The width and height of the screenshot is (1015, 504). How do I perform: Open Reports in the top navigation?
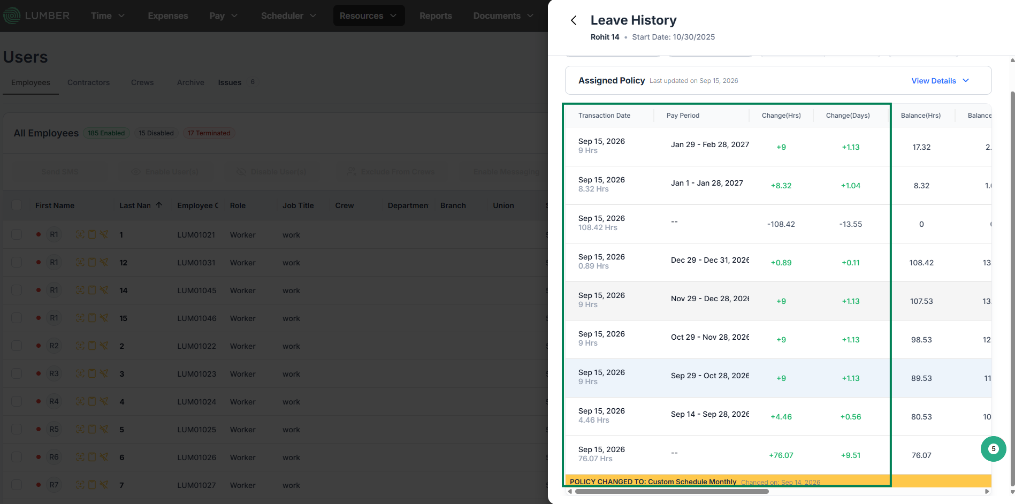click(436, 16)
